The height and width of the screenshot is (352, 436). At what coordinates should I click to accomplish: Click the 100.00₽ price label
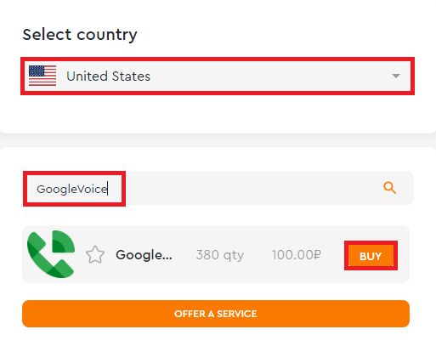click(x=297, y=255)
